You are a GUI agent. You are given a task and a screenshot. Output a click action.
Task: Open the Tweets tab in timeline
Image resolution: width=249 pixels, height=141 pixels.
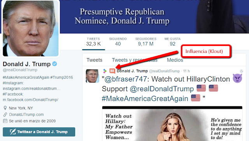click(95, 60)
